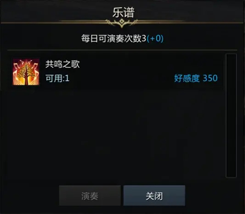Click the 350 rapport value

click(x=210, y=78)
